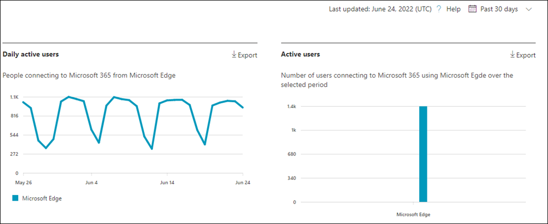Click the Help question mark icon
The image size is (548, 224).
[x=439, y=9]
